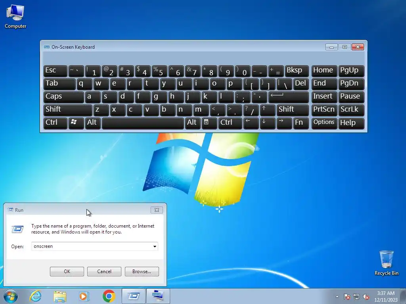Screen dimensions: 406x304
Task: Open keyboard Options
Action: point(324,123)
